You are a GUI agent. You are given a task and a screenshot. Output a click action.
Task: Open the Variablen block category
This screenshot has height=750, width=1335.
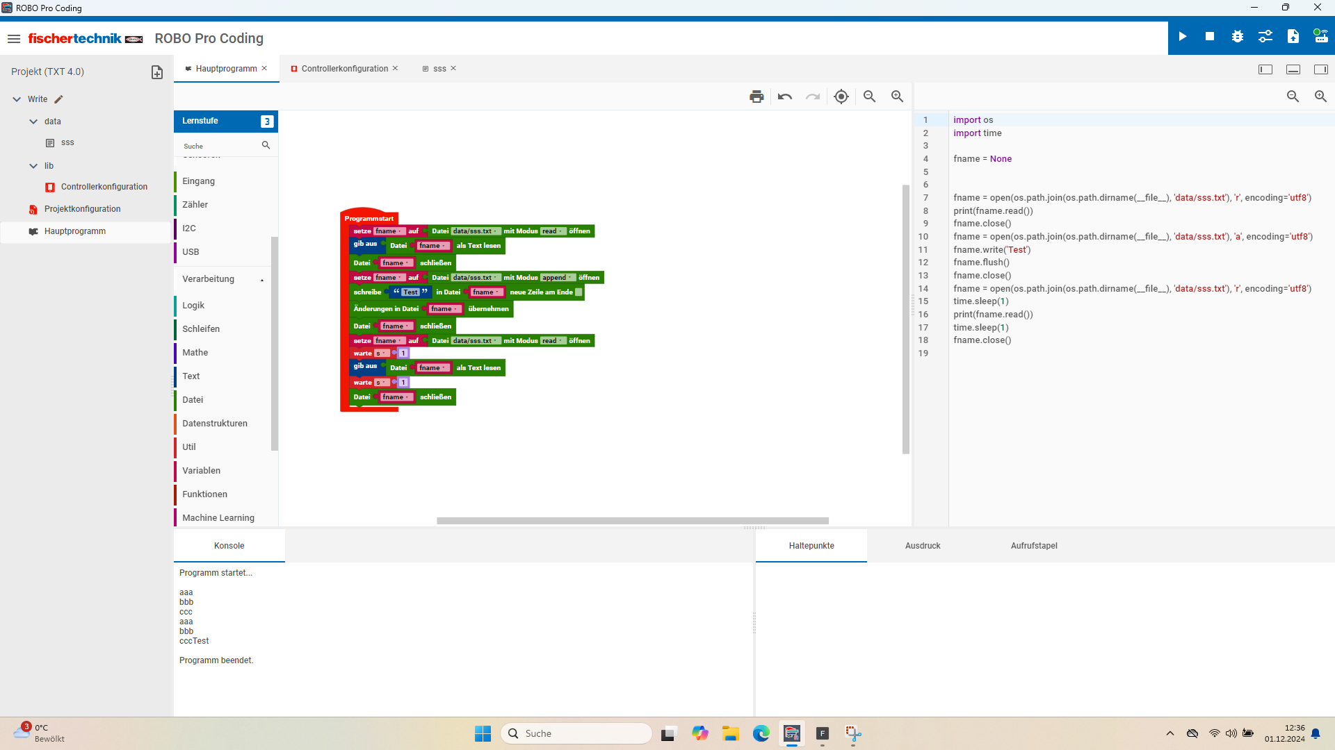[x=222, y=471]
